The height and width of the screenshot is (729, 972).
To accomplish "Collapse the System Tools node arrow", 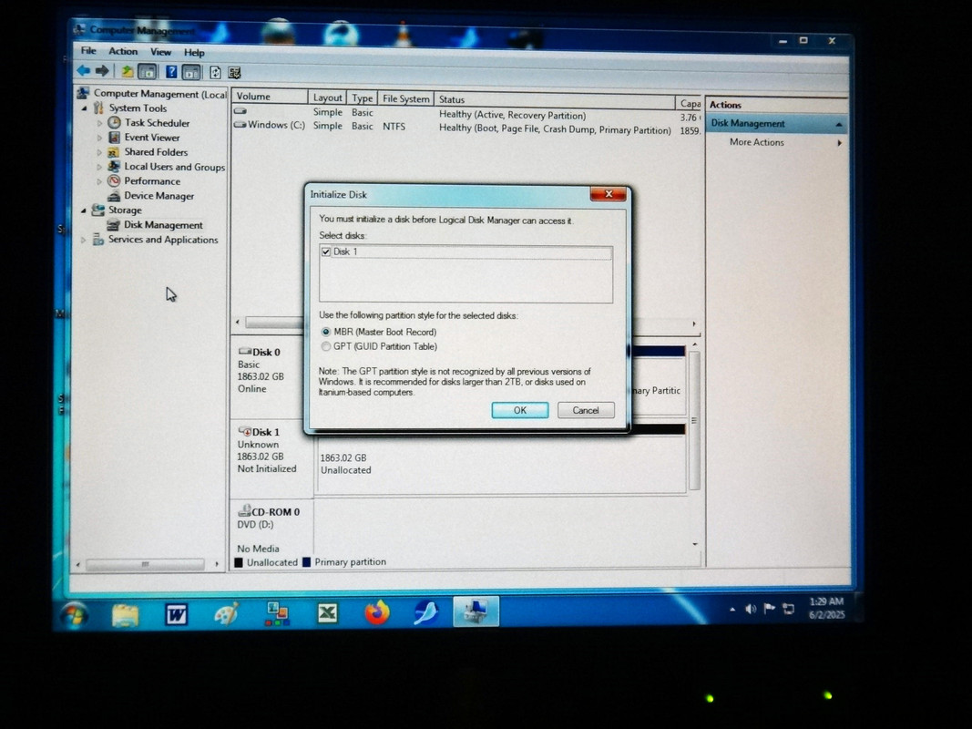I will coord(85,108).
